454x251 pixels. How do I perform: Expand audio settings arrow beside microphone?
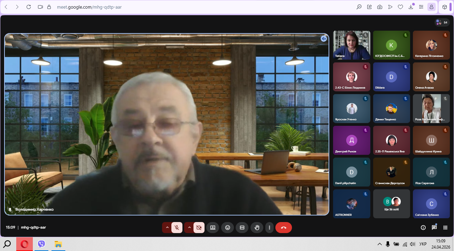[167, 228]
